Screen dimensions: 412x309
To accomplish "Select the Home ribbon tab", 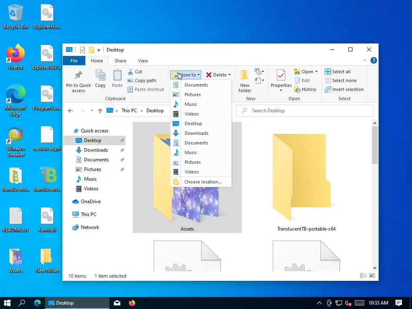I will (97, 61).
